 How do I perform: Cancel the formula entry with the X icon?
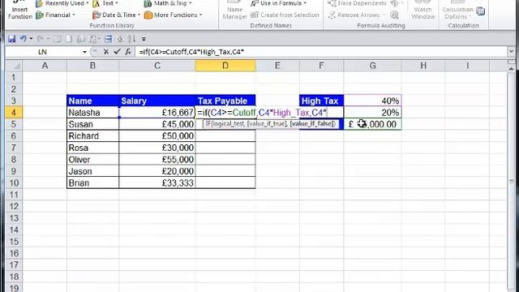(106, 52)
